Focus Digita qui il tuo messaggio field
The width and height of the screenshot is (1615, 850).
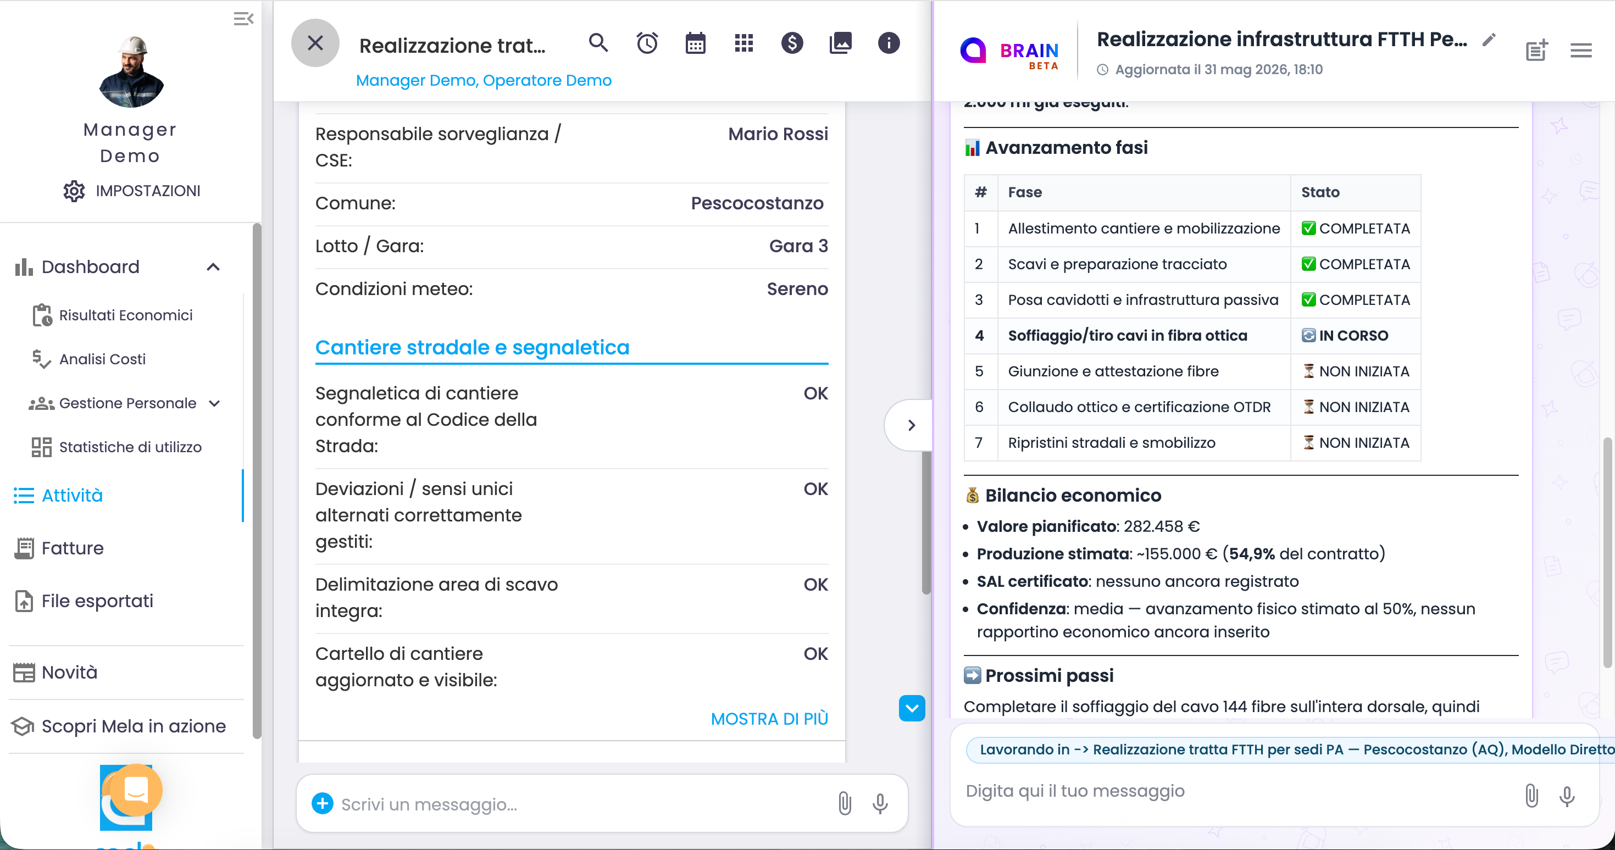pyautogui.click(x=1235, y=791)
